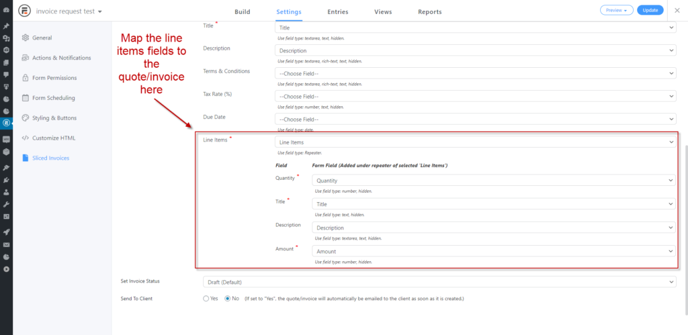Select the Sliced Invoices document icon
This screenshot has width=688, height=335.
26,158
